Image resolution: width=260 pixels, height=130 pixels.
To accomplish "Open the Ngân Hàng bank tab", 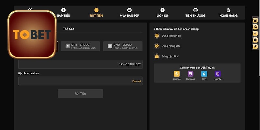I will [x=228, y=13].
